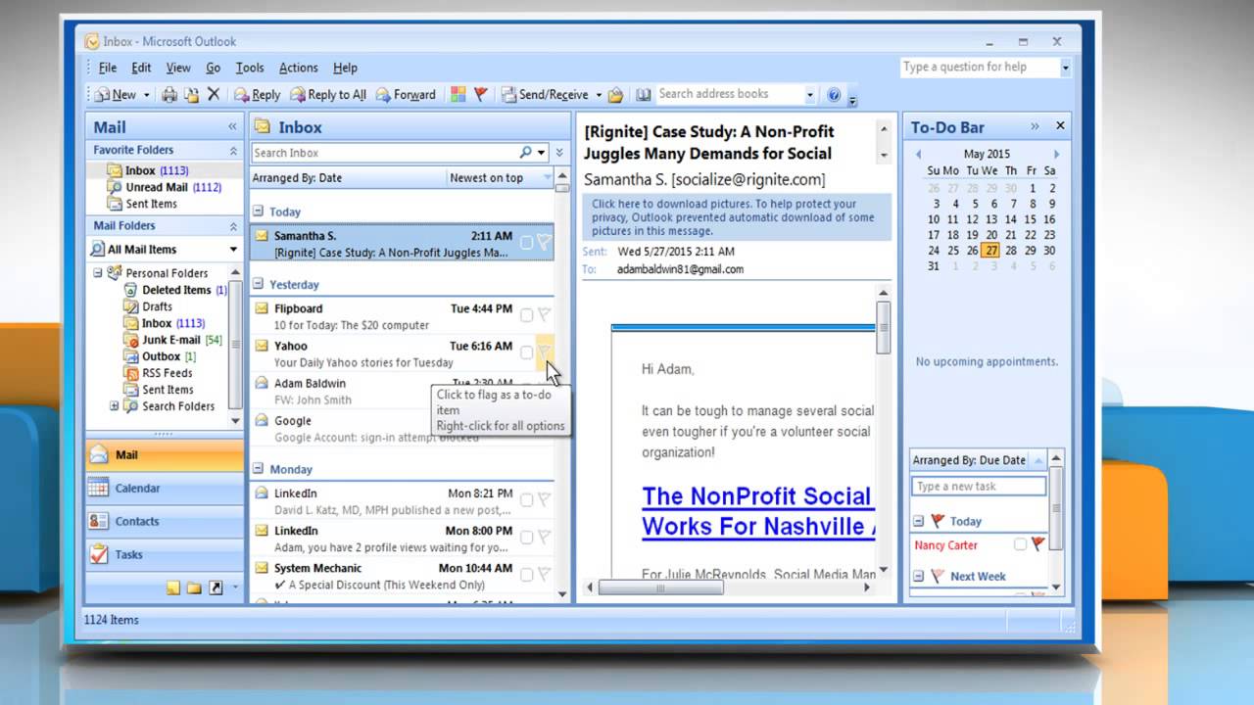Flag the Samantha S. email
This screenshot has width=1254, height=705.
click(545, 243)
